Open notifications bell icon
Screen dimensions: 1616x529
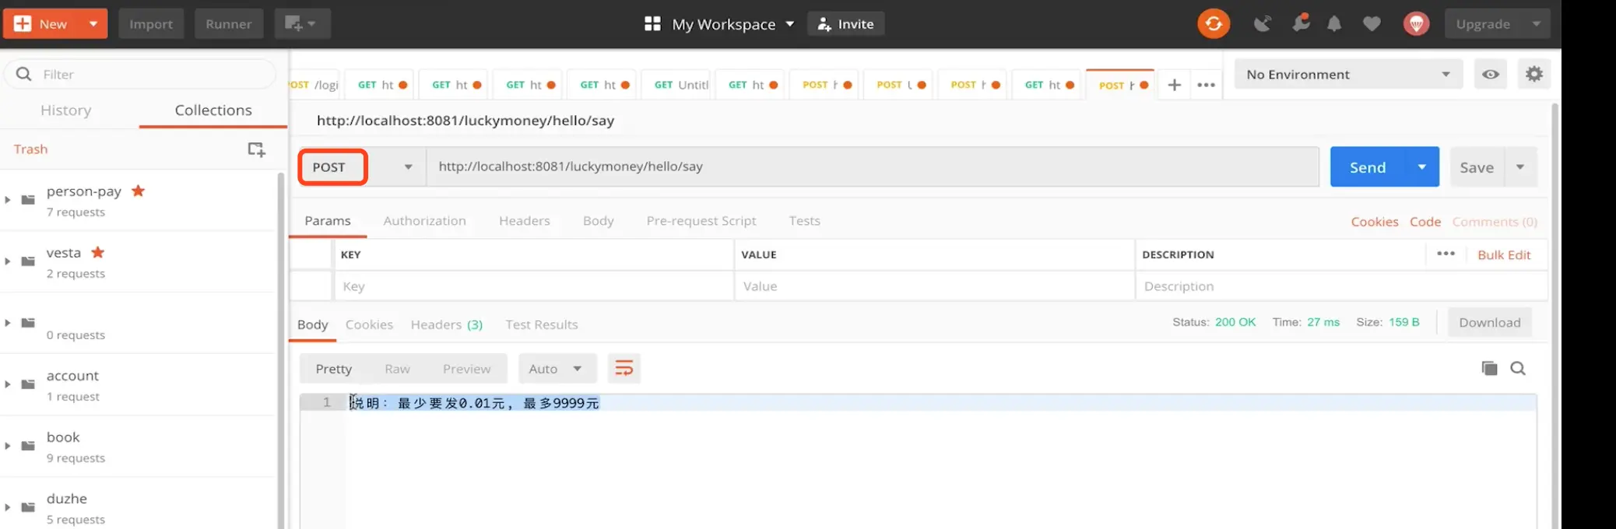(1334, 24)
